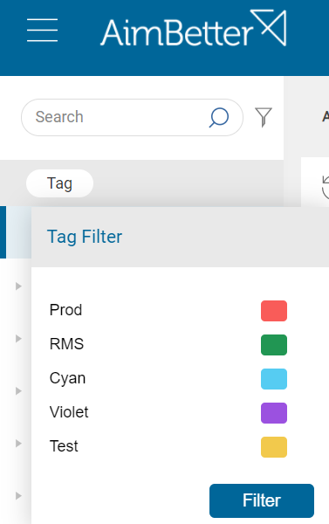Expand the first tree arrow beside Tag Filter
Screen dimensions: 329x524
click(18, 286)
